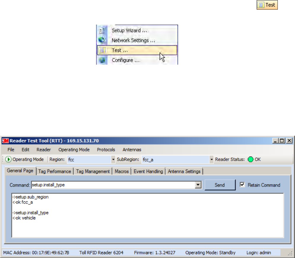The height and width of the screenshot is (258, 295).
Task: Minimize the Reader Test Tool window
Action: click(x=275, y=141)
